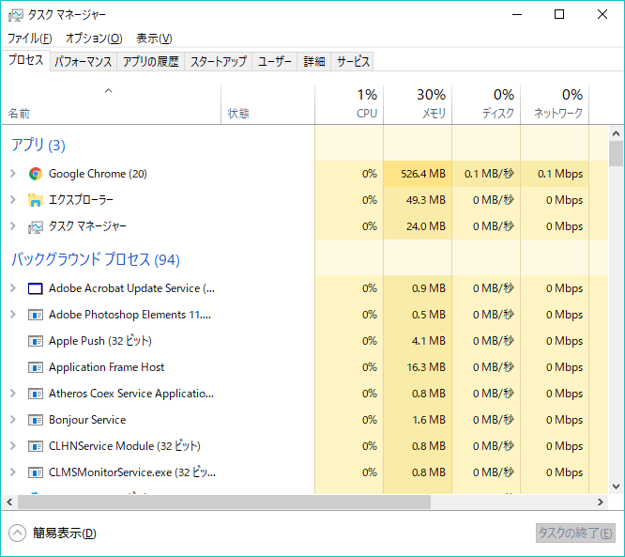Viewport: 625px width, 557px height.
Task: Sort by the CPU column header
Action: click(x=349, y=104)
